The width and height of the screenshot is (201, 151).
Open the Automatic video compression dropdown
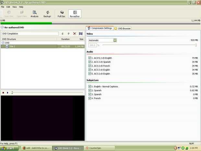[115, 40]
